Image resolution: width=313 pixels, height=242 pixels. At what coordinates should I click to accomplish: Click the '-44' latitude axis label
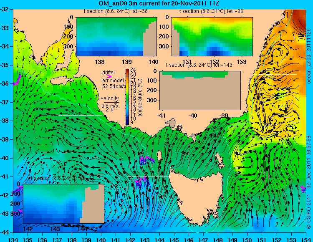pos(5,232)
